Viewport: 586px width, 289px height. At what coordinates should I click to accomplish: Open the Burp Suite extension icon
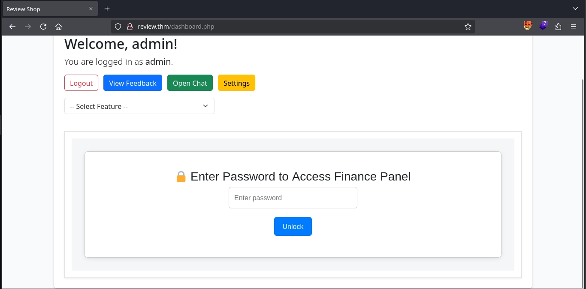528,26
